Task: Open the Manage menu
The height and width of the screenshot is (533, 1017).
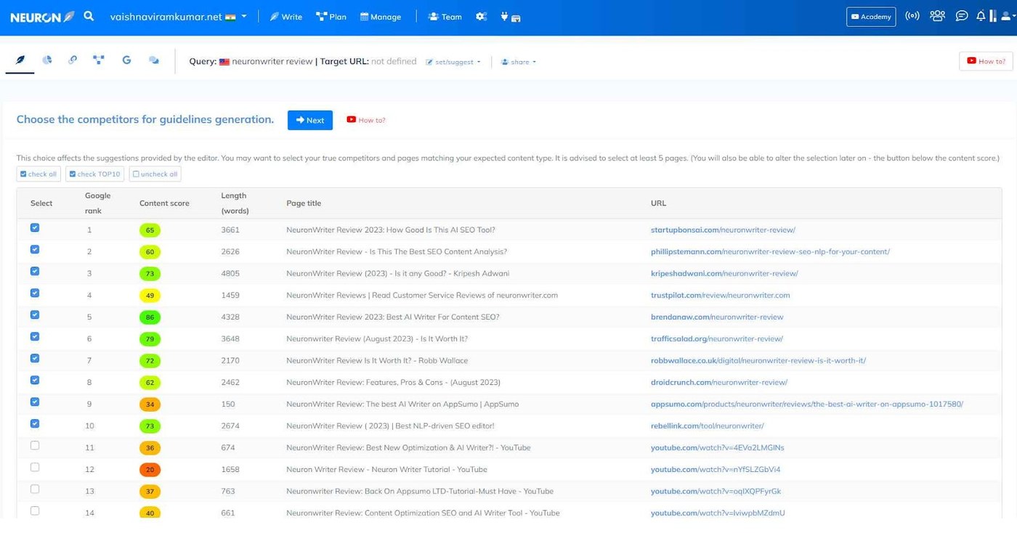Action: click(x=381, y=17)
